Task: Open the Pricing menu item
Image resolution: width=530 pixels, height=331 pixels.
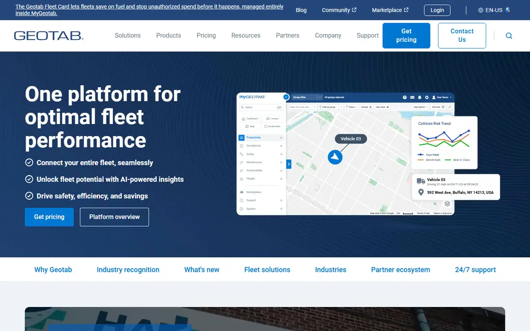Action: coord(206,36)
